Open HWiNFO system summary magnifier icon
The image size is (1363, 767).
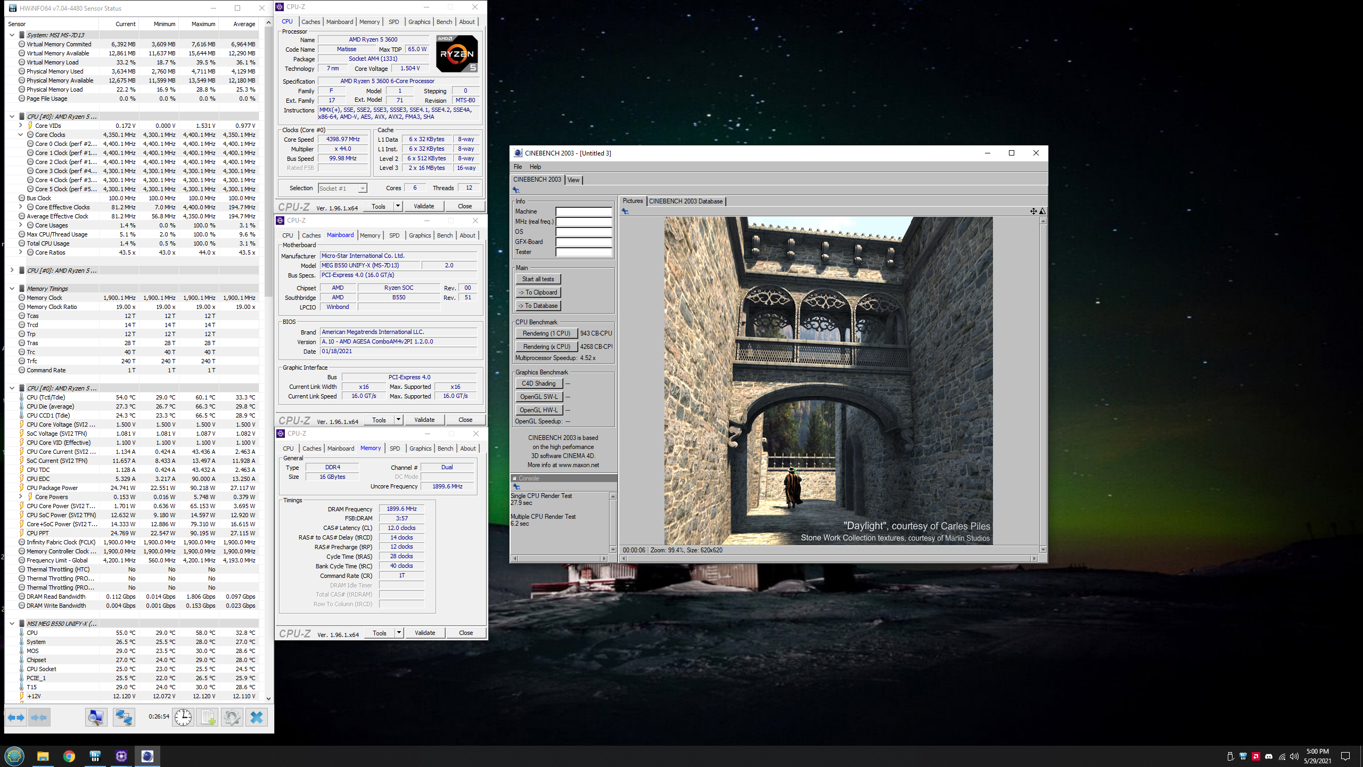click(96, 717)
